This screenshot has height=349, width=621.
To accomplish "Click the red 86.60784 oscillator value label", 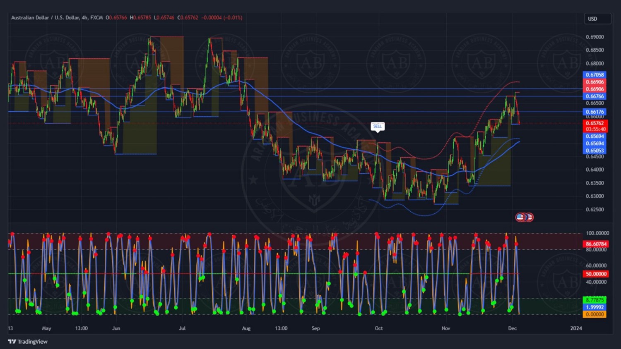I will tap(596, 244).
